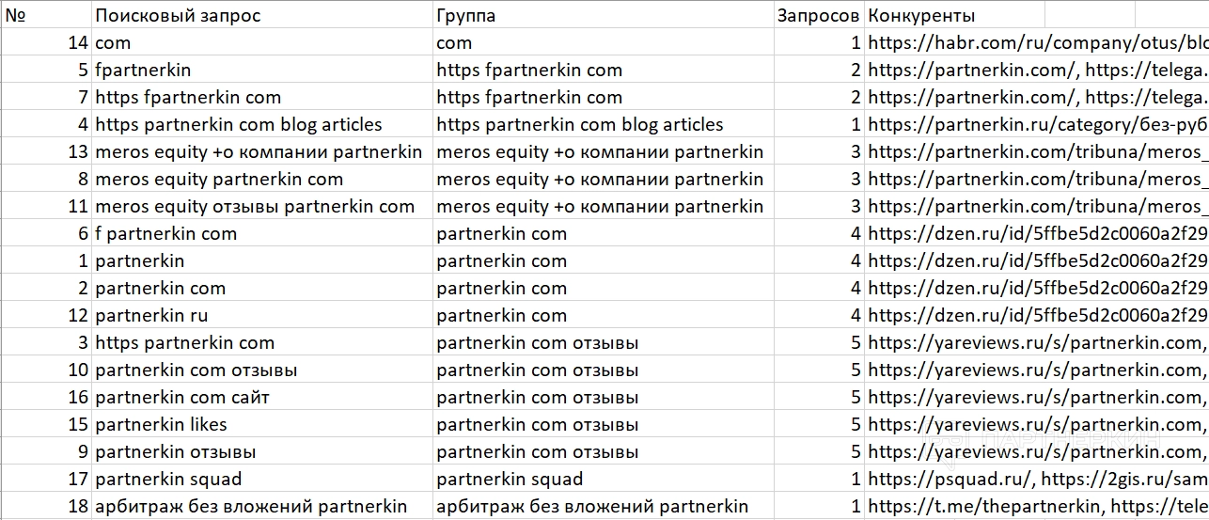
Task: Select the "meros equity partnerkin com" query cell
Action: click(219, 179)
